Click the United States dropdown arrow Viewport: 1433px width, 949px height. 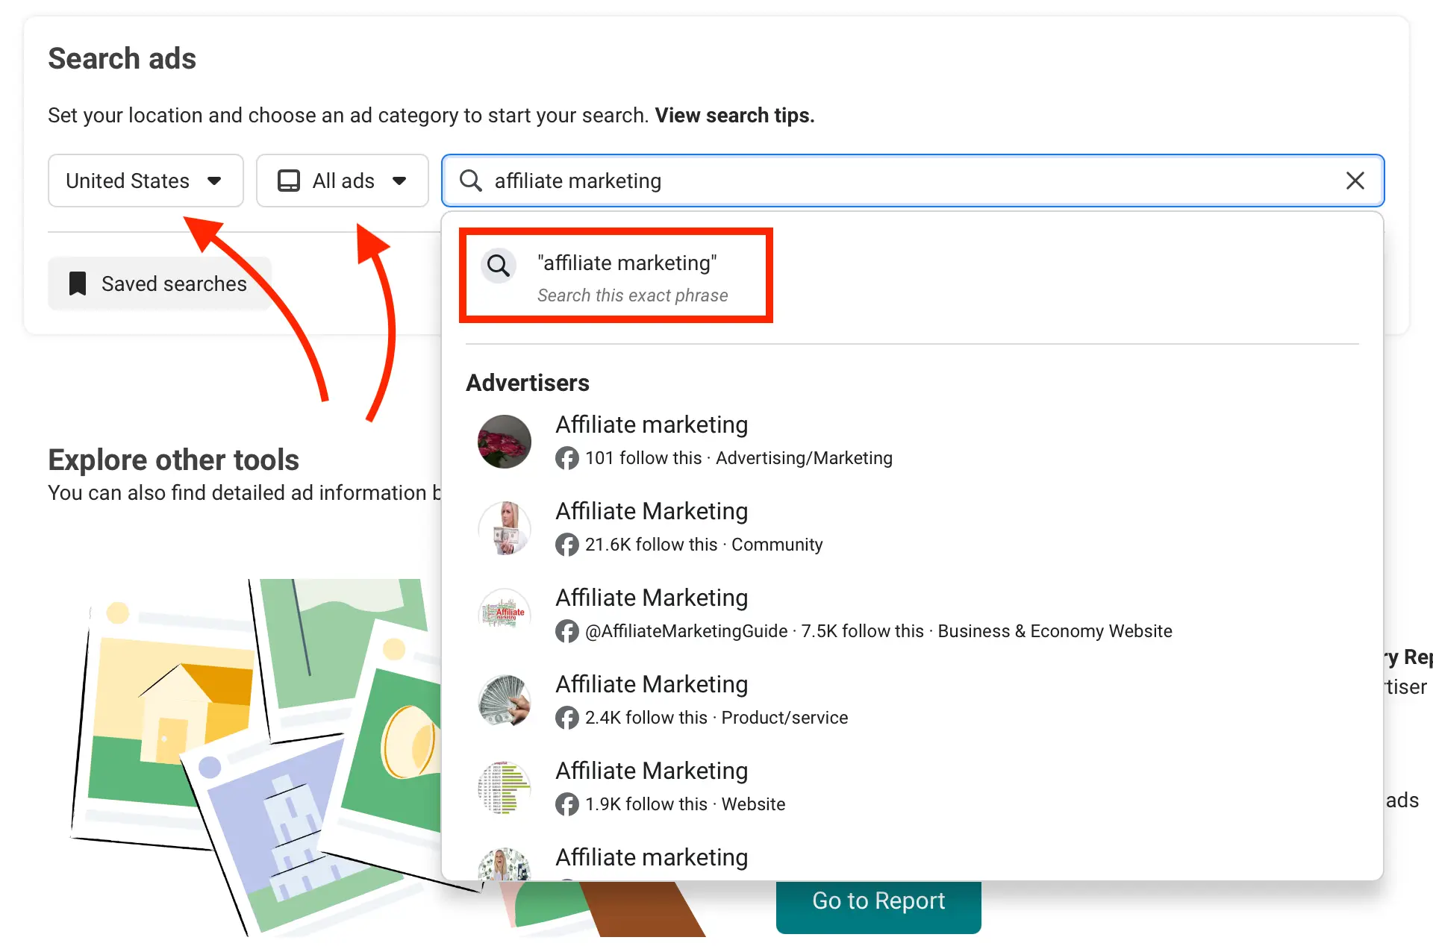(214, 181)
